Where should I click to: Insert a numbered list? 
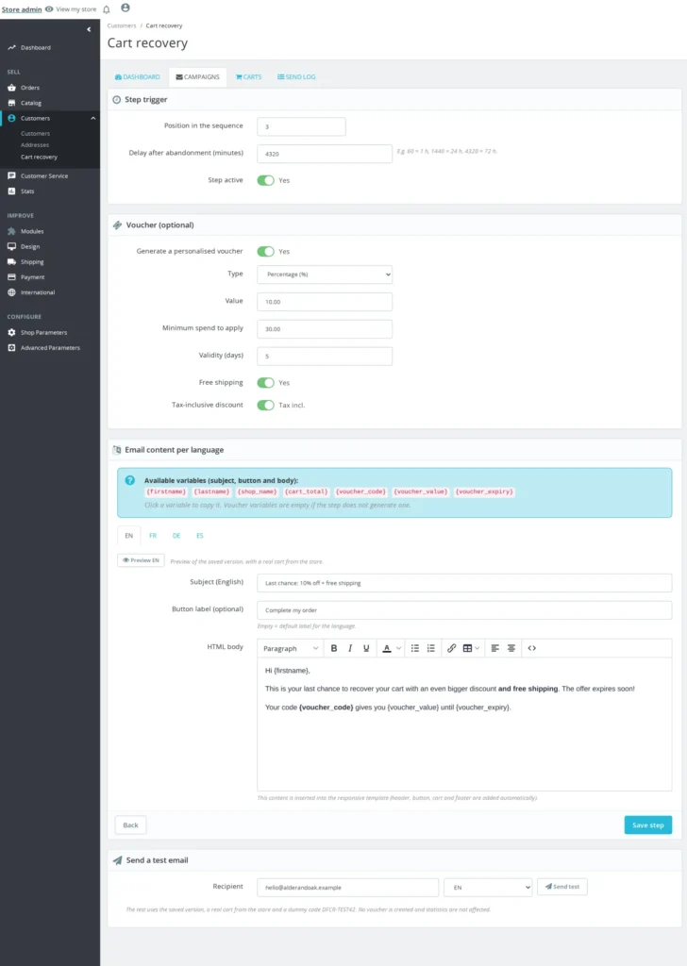(430, 648)
